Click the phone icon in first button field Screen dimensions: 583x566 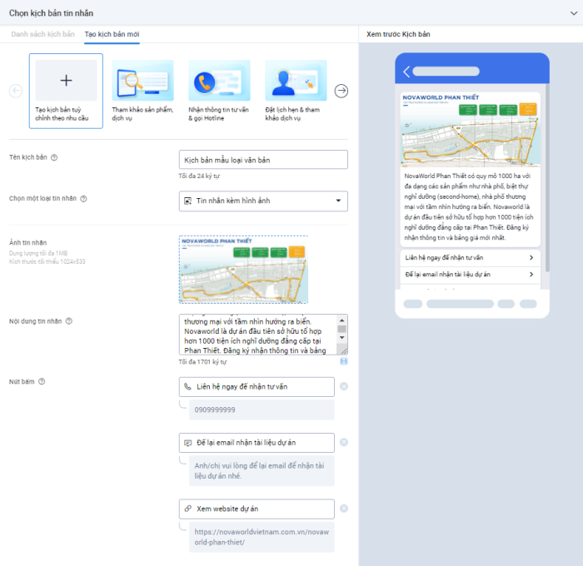click(x=188, y=387)
